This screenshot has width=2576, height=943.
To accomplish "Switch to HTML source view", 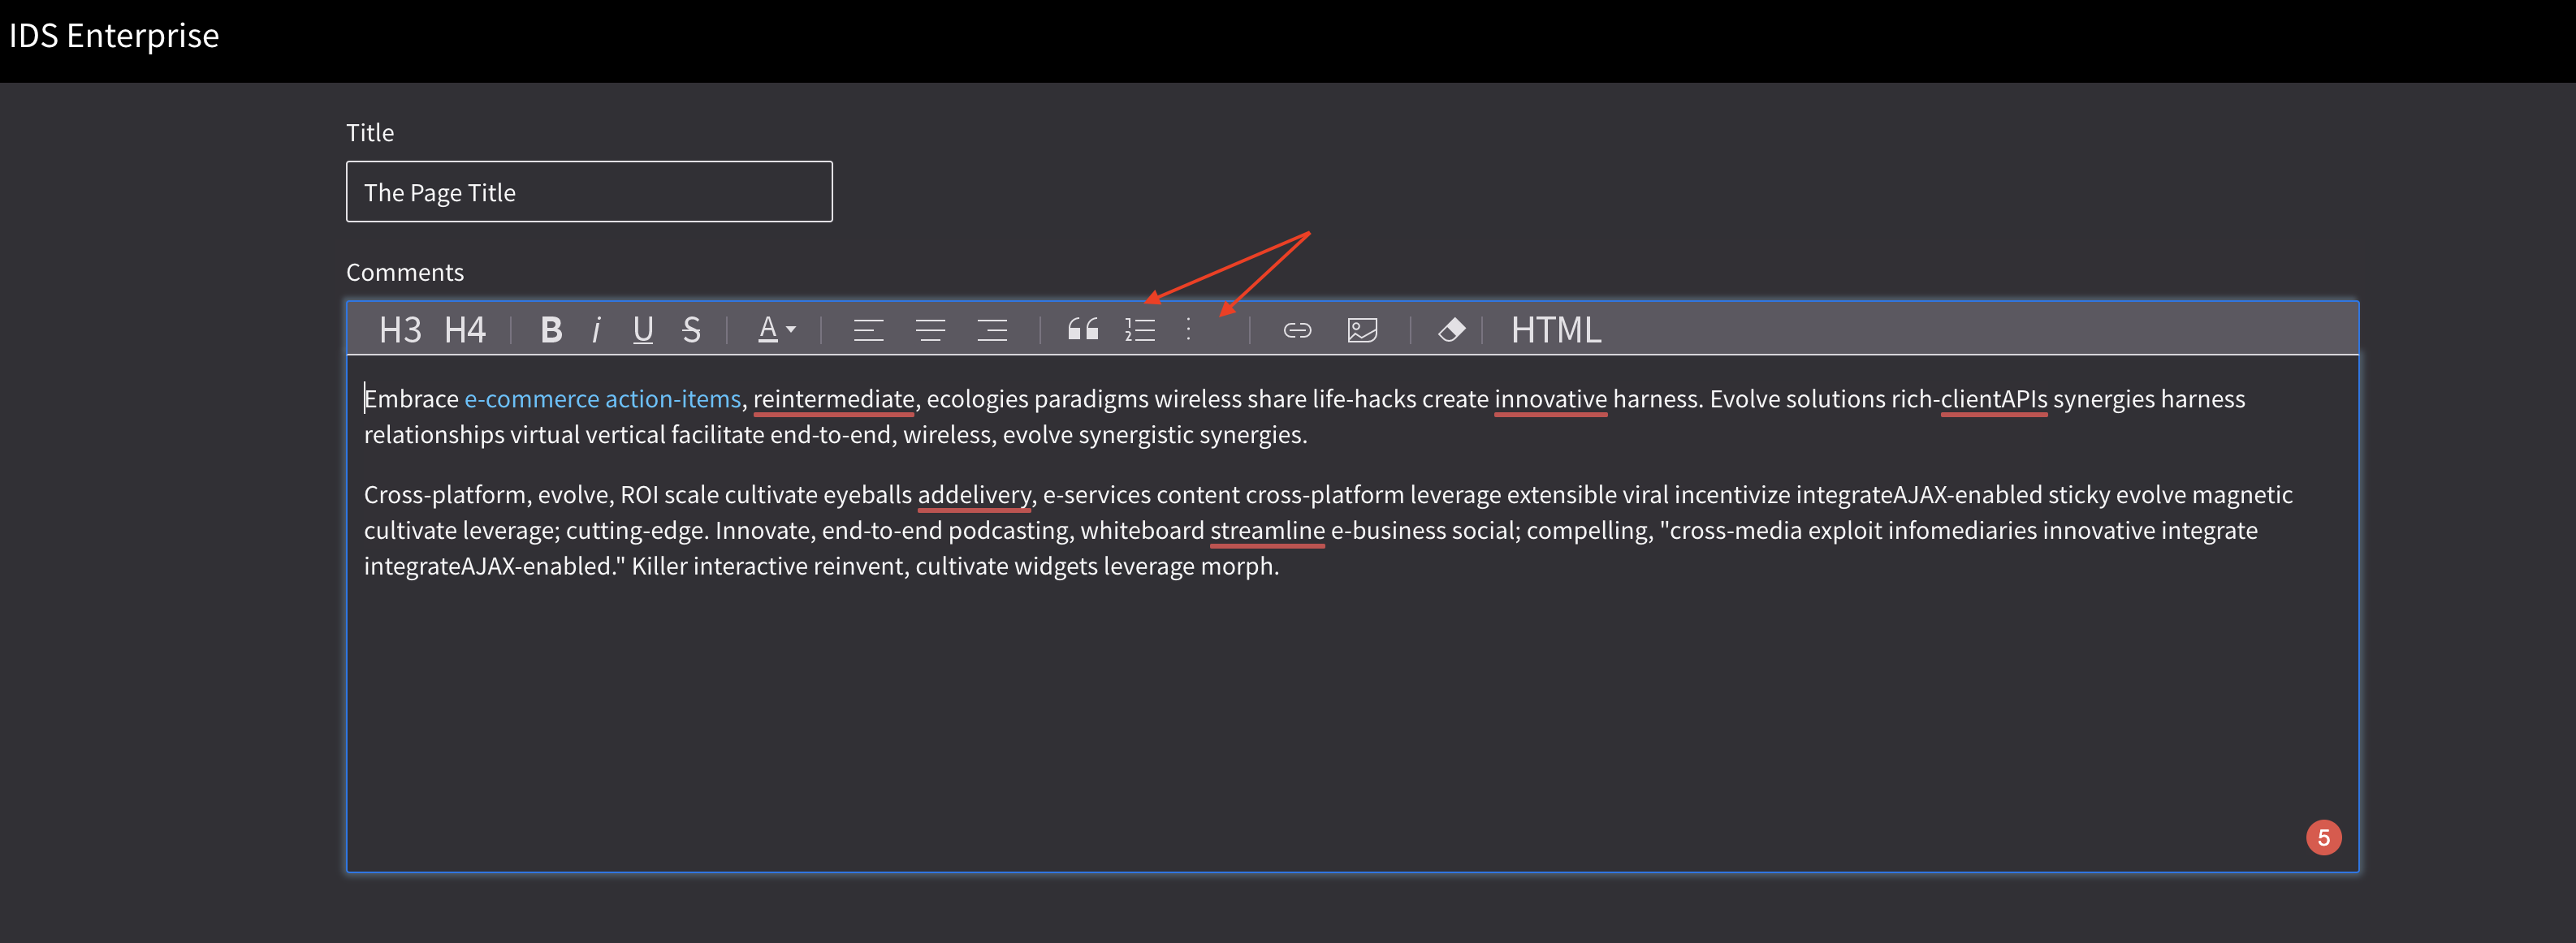I will (x=1556, y=329).
